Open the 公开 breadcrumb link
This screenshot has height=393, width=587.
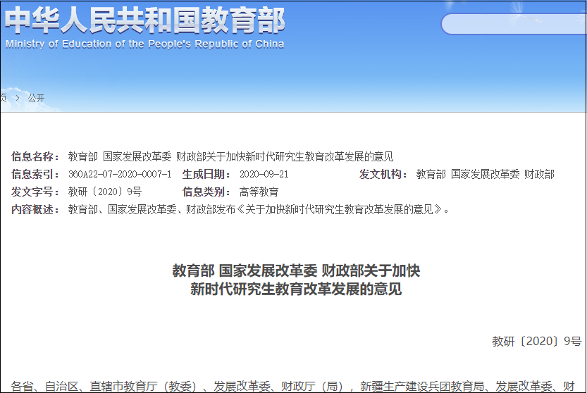(37, 98)
